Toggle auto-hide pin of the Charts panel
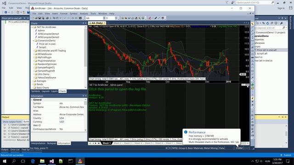Image resolution: width=294 pixels, height=165 pixels. pyautogui.click(x=83, y=23)
